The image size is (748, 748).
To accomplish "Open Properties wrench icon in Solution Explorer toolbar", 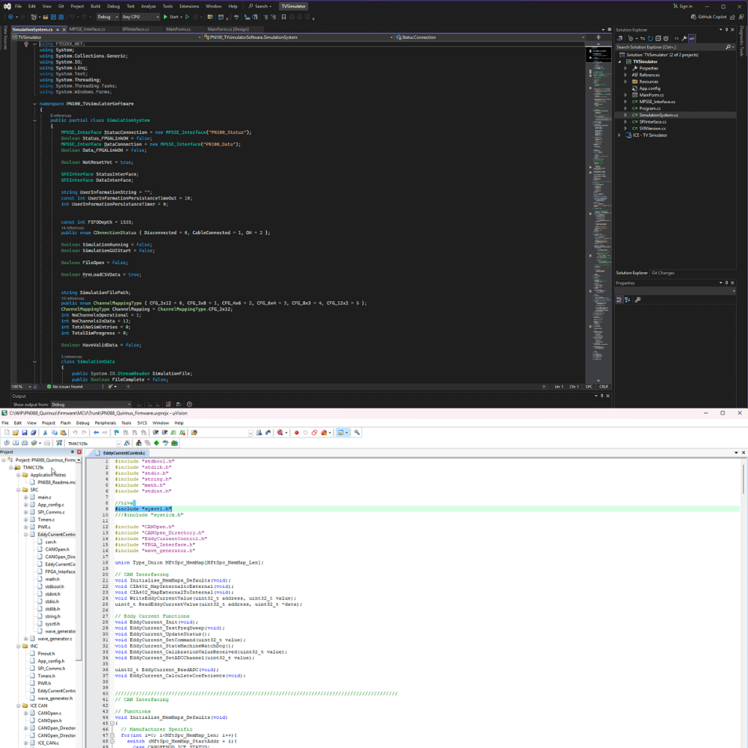I will click(684, 37).
